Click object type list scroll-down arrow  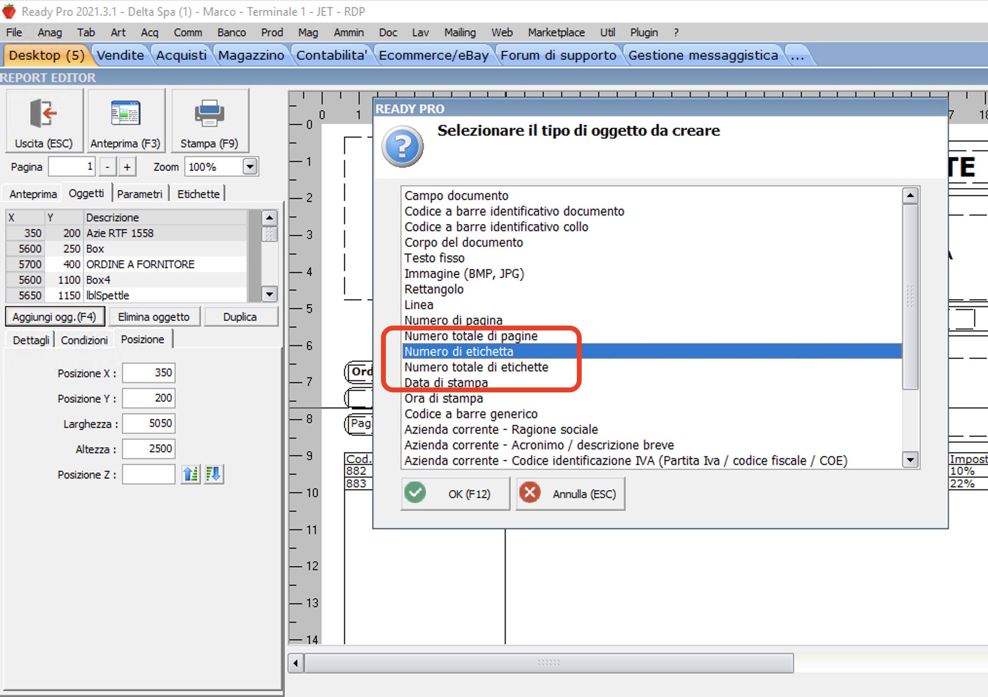click(910, 459)
